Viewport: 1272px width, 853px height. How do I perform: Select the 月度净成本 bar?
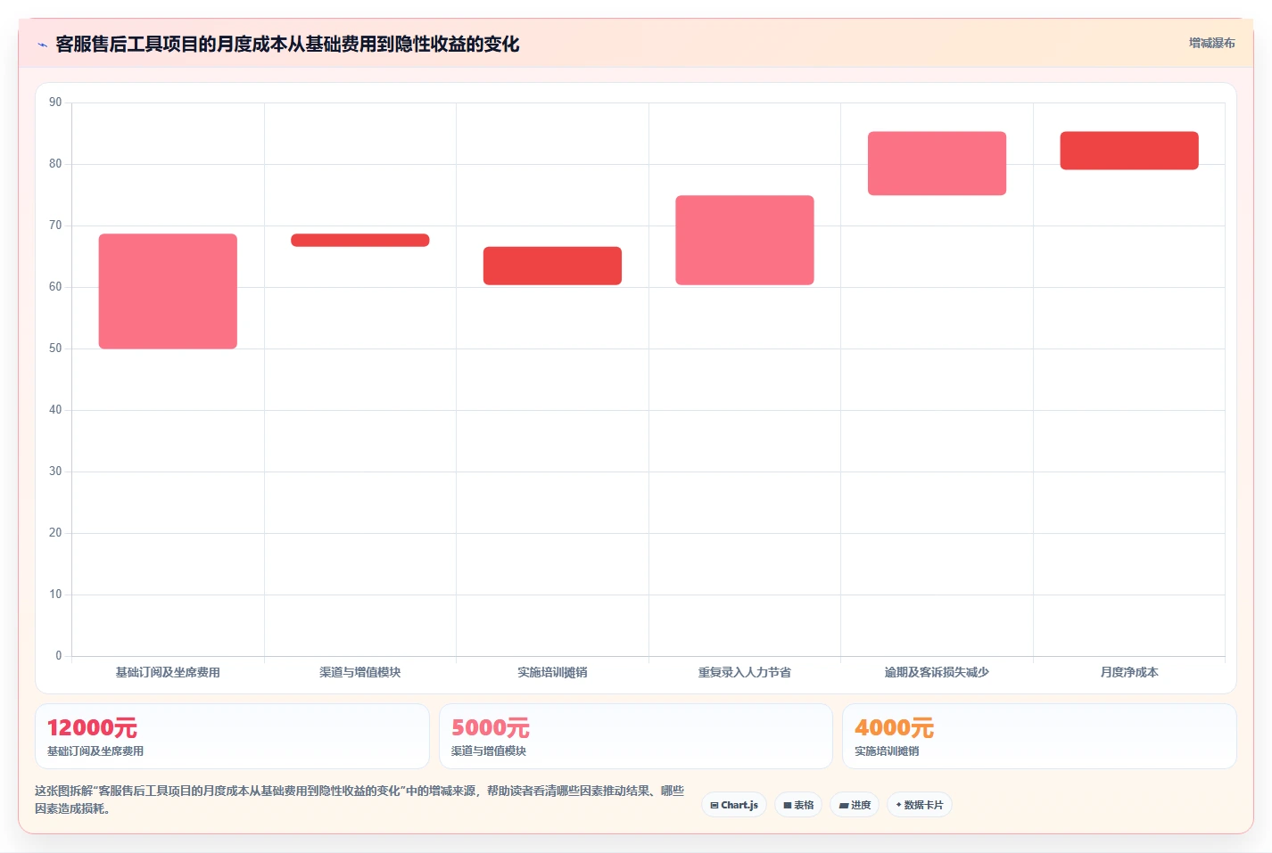pyautogui.click(x=1129, y=151)
